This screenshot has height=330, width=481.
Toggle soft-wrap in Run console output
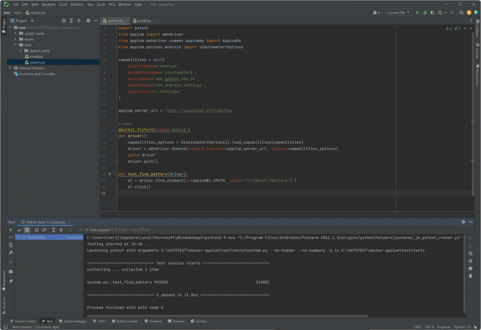470,254
